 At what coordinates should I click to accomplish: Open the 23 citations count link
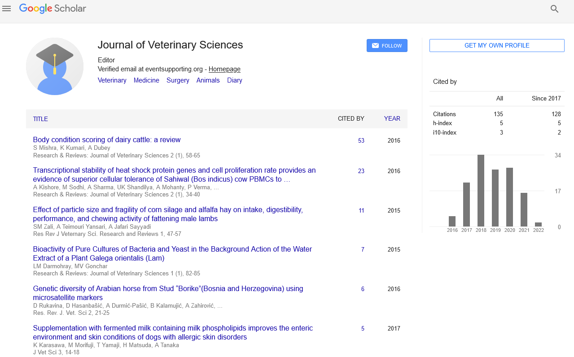tap(361, 171)
